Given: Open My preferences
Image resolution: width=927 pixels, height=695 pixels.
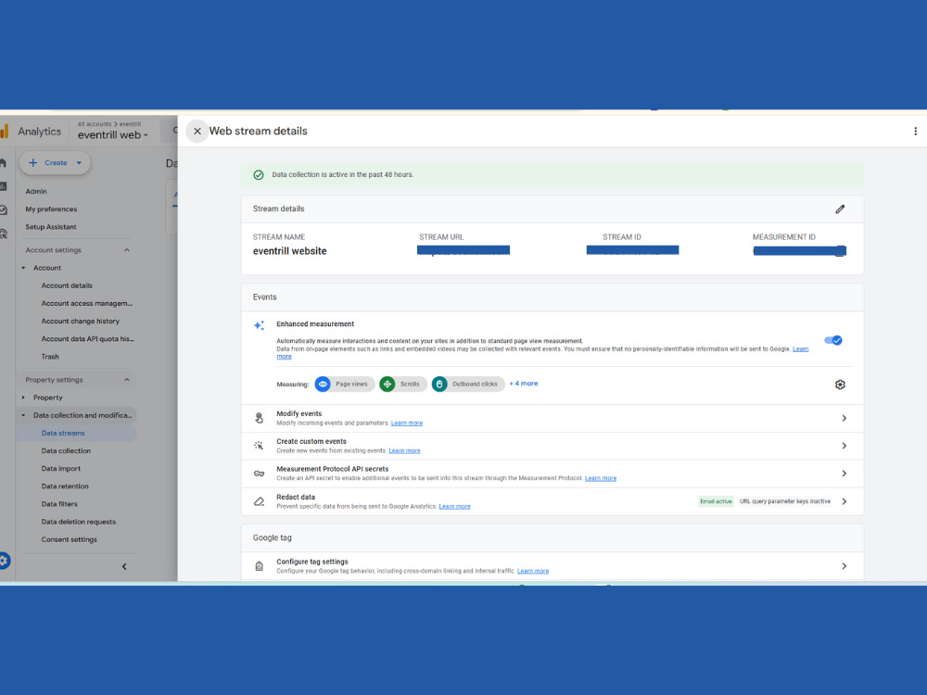Looking at the screenshot, I should click(51, 209).
